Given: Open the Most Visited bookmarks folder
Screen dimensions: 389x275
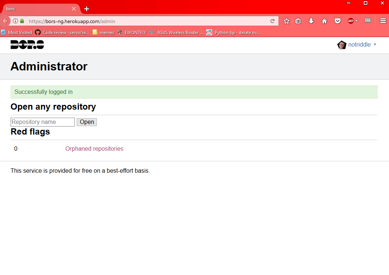Looking at the screenshot, I should [17, 33].
